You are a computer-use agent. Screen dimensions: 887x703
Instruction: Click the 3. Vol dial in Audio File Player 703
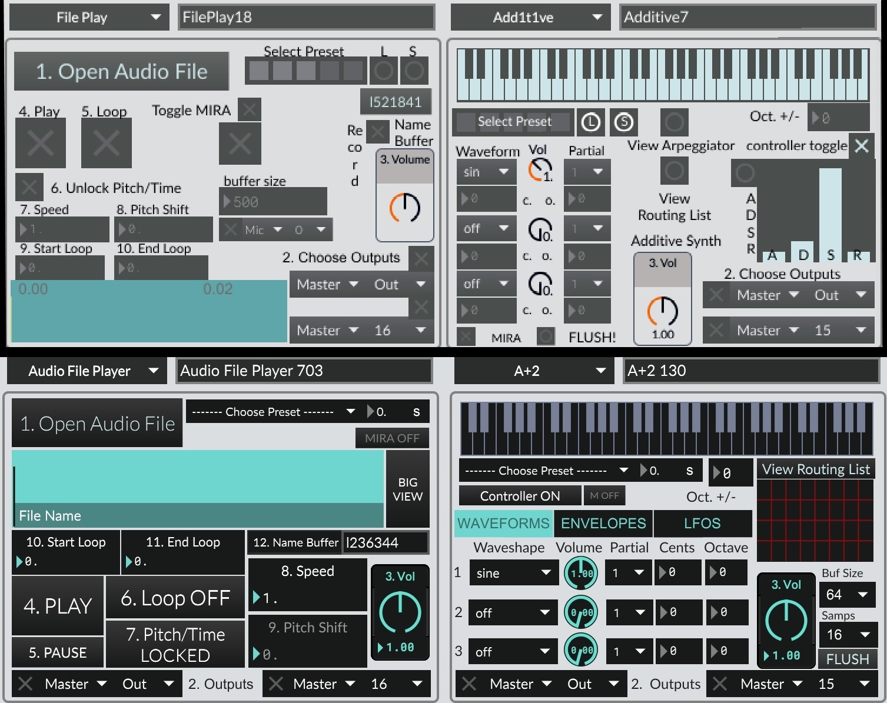click(x=400, y=612)
